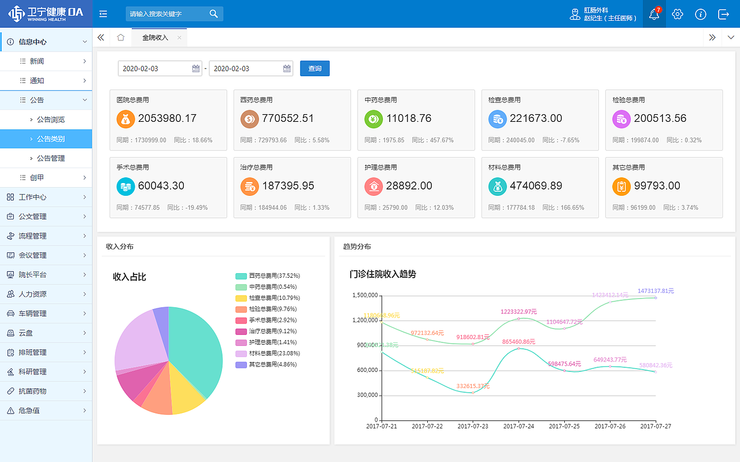Open settings gear in top bar
This screenshot has width=740, height=462.
coord(678,14)
